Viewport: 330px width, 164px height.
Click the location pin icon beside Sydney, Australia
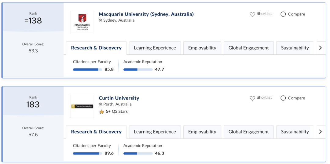click(x=101, y=20)
